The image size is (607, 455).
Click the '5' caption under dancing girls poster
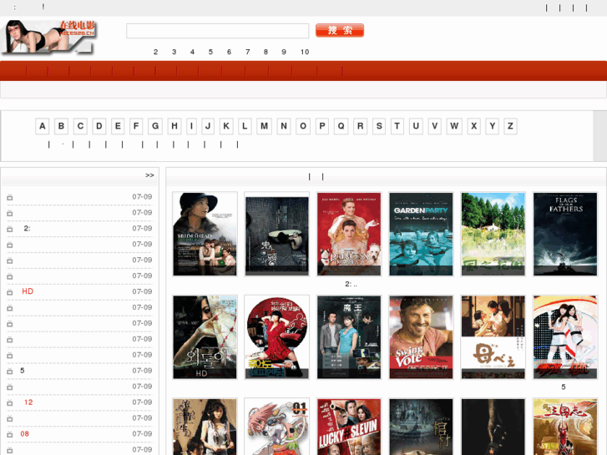point(564,387)
